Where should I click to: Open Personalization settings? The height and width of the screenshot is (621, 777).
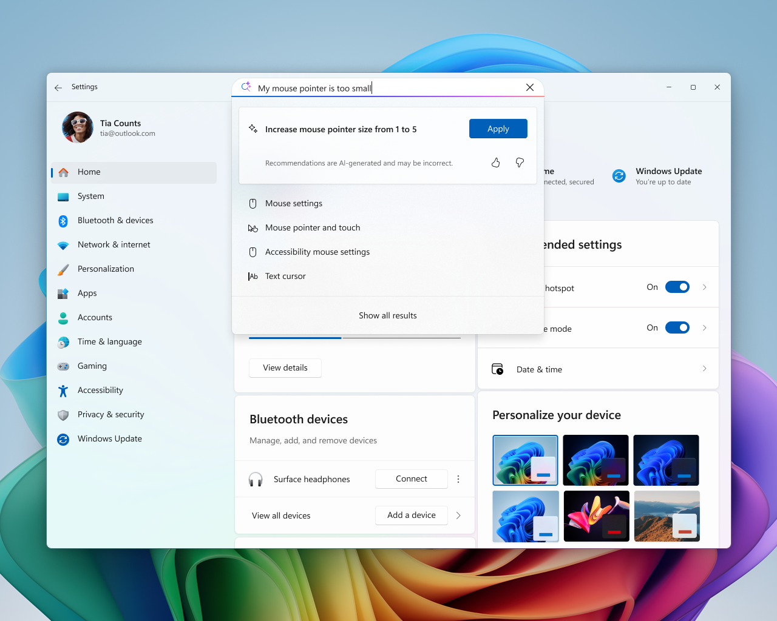point(134,269)
